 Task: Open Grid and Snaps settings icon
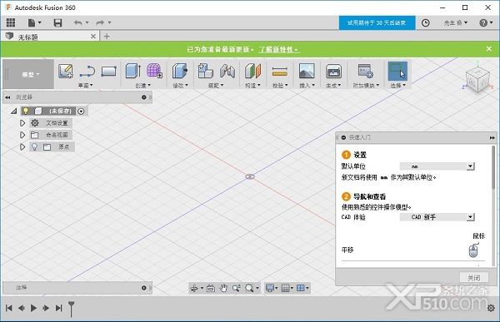[x=285, y=288]
